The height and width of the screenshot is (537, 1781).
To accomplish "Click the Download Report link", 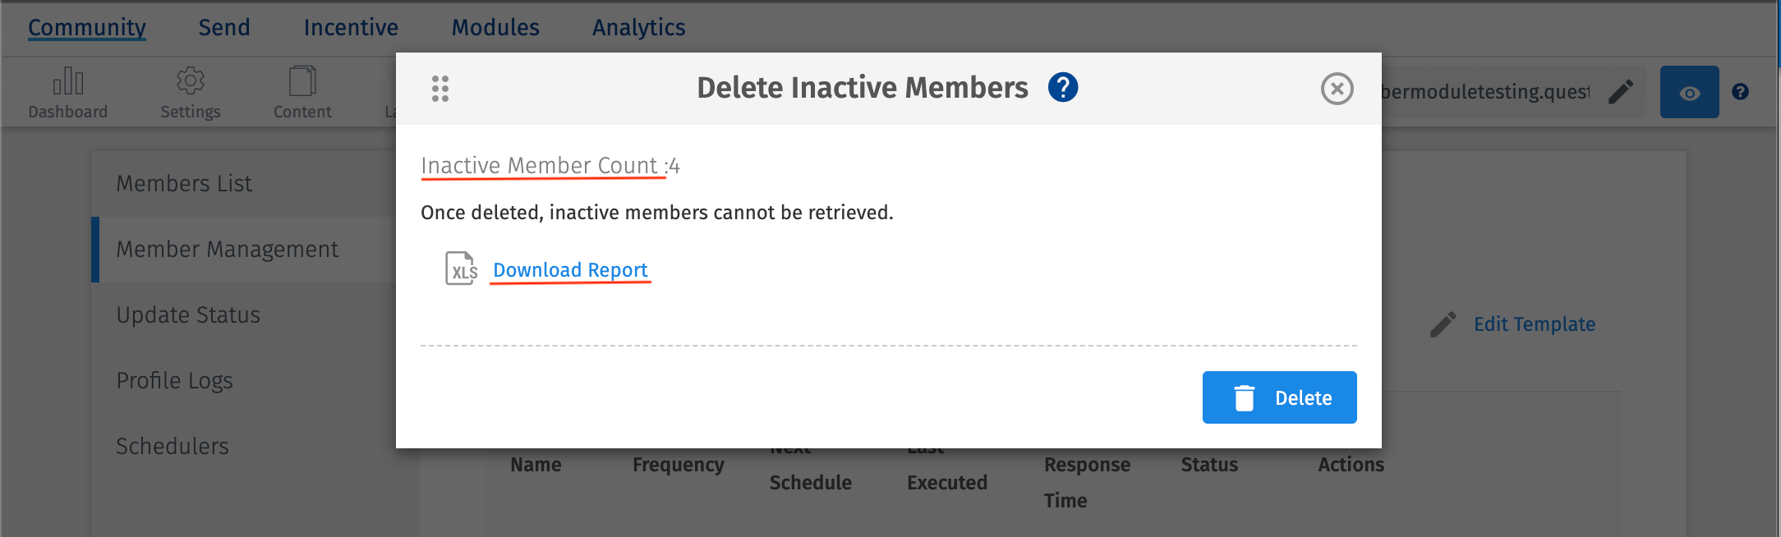I will (570, 270).
